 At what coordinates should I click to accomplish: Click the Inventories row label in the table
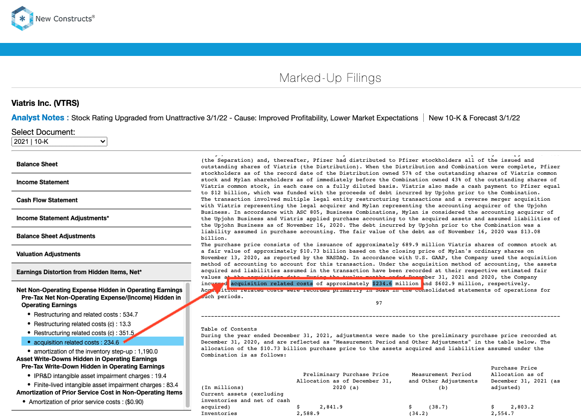click(x=219, y=414)
